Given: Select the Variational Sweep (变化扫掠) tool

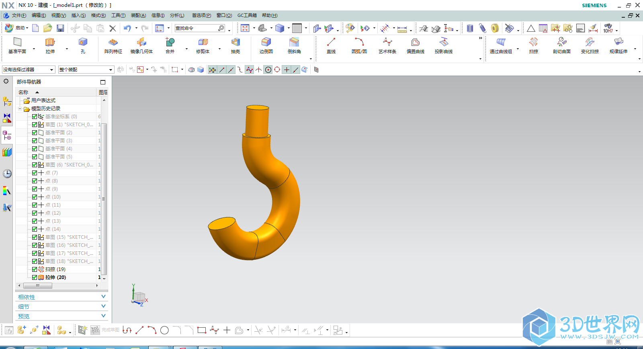Looking at the screenshot, I should point(590,45).
